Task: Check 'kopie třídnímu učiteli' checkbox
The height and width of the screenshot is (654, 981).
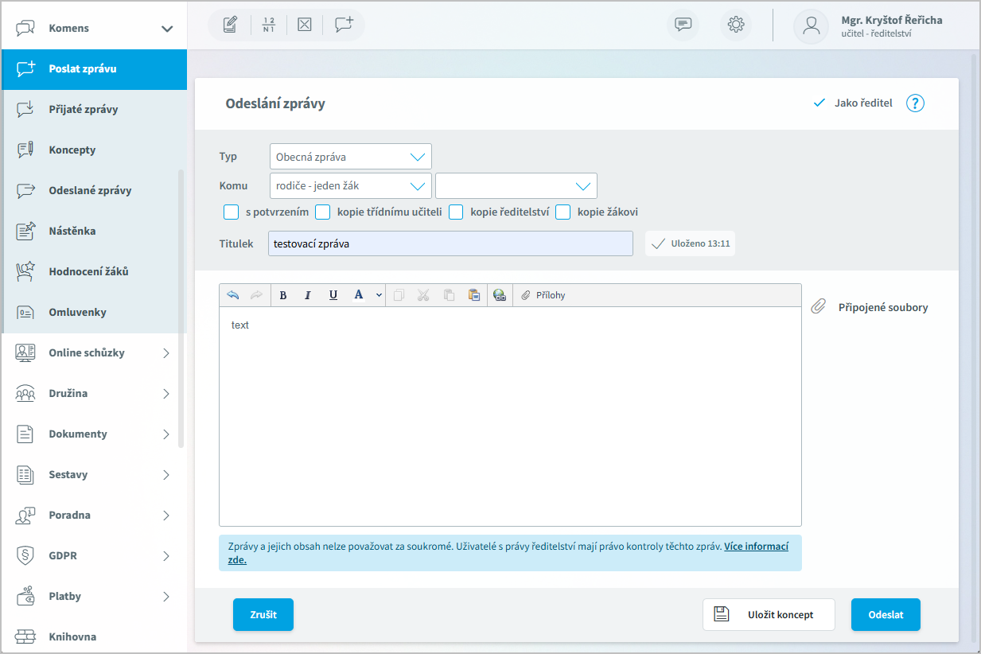Action: coord(322,212)
